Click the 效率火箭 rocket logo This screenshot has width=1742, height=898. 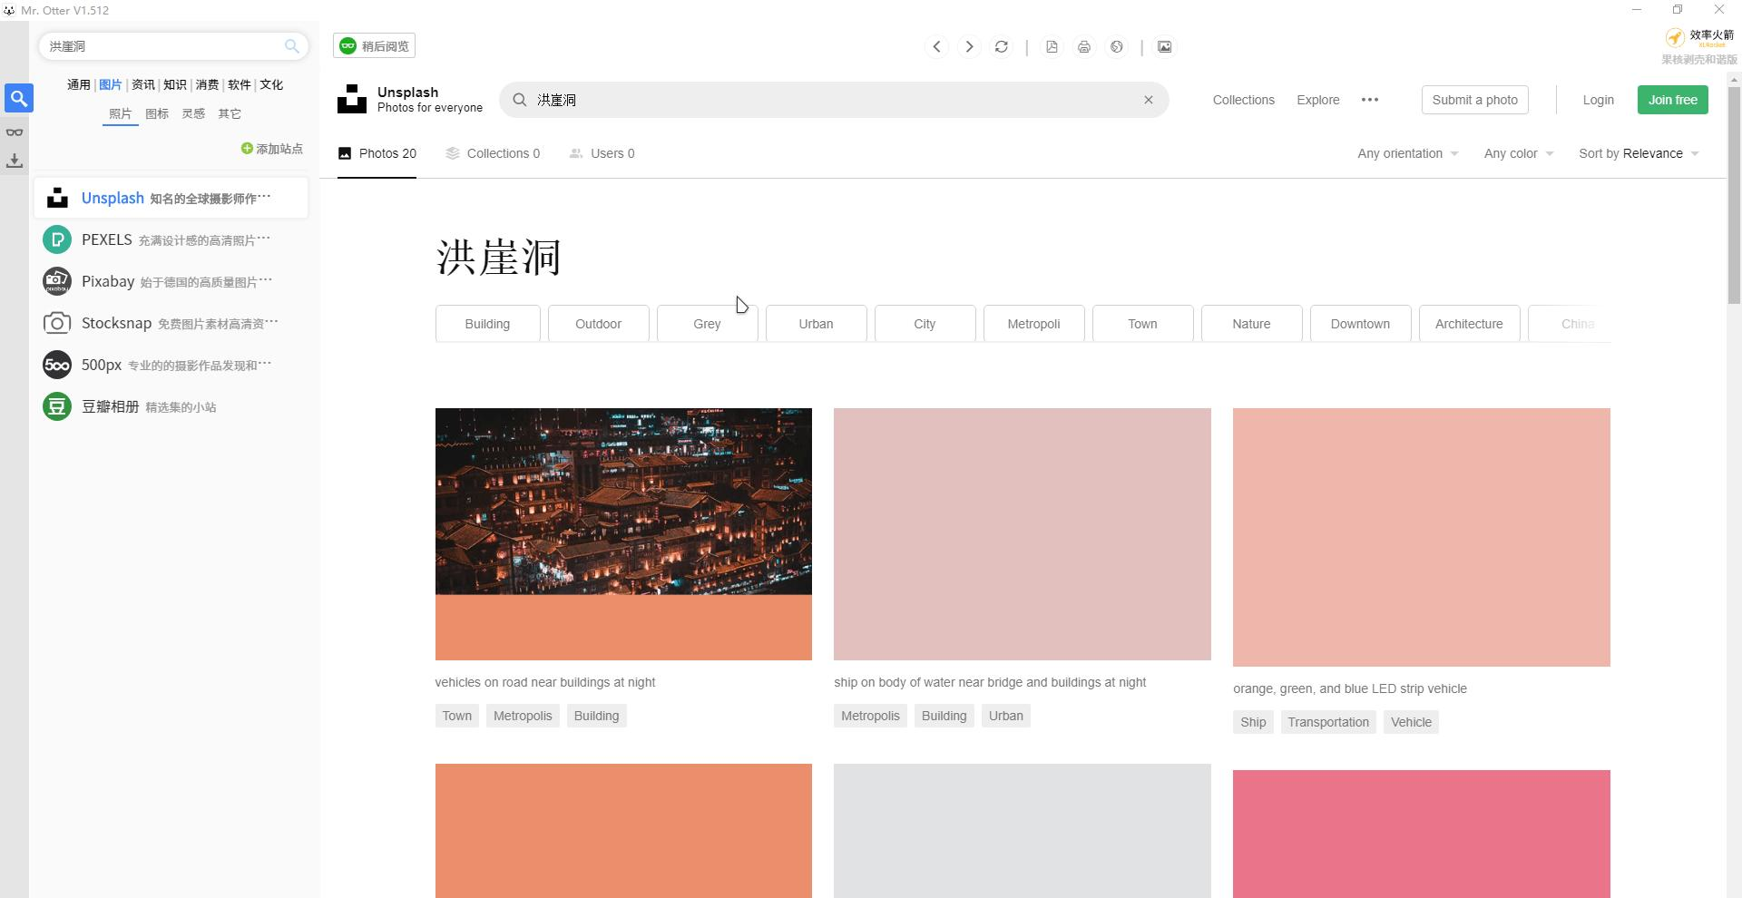pos(1699,37)
